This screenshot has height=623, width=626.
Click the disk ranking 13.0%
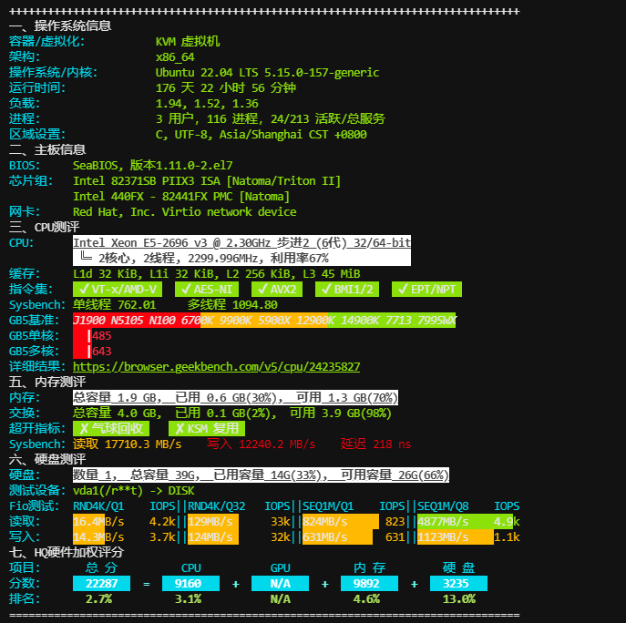pyautogui.click(x=459, y=599)
